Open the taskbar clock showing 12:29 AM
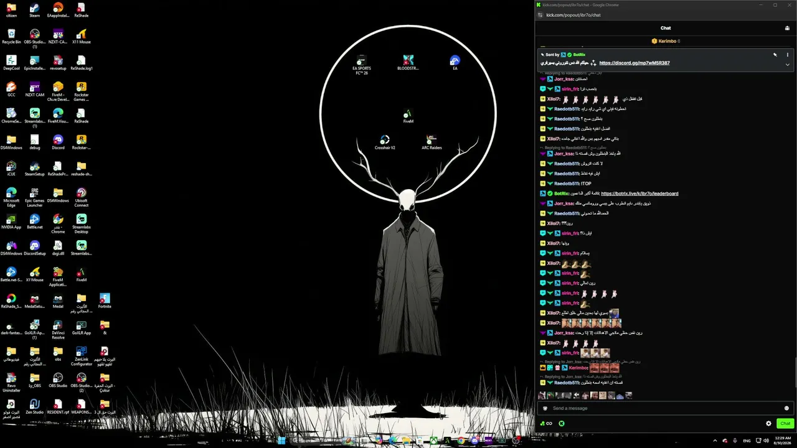797x448 pixels. point(782,441)
